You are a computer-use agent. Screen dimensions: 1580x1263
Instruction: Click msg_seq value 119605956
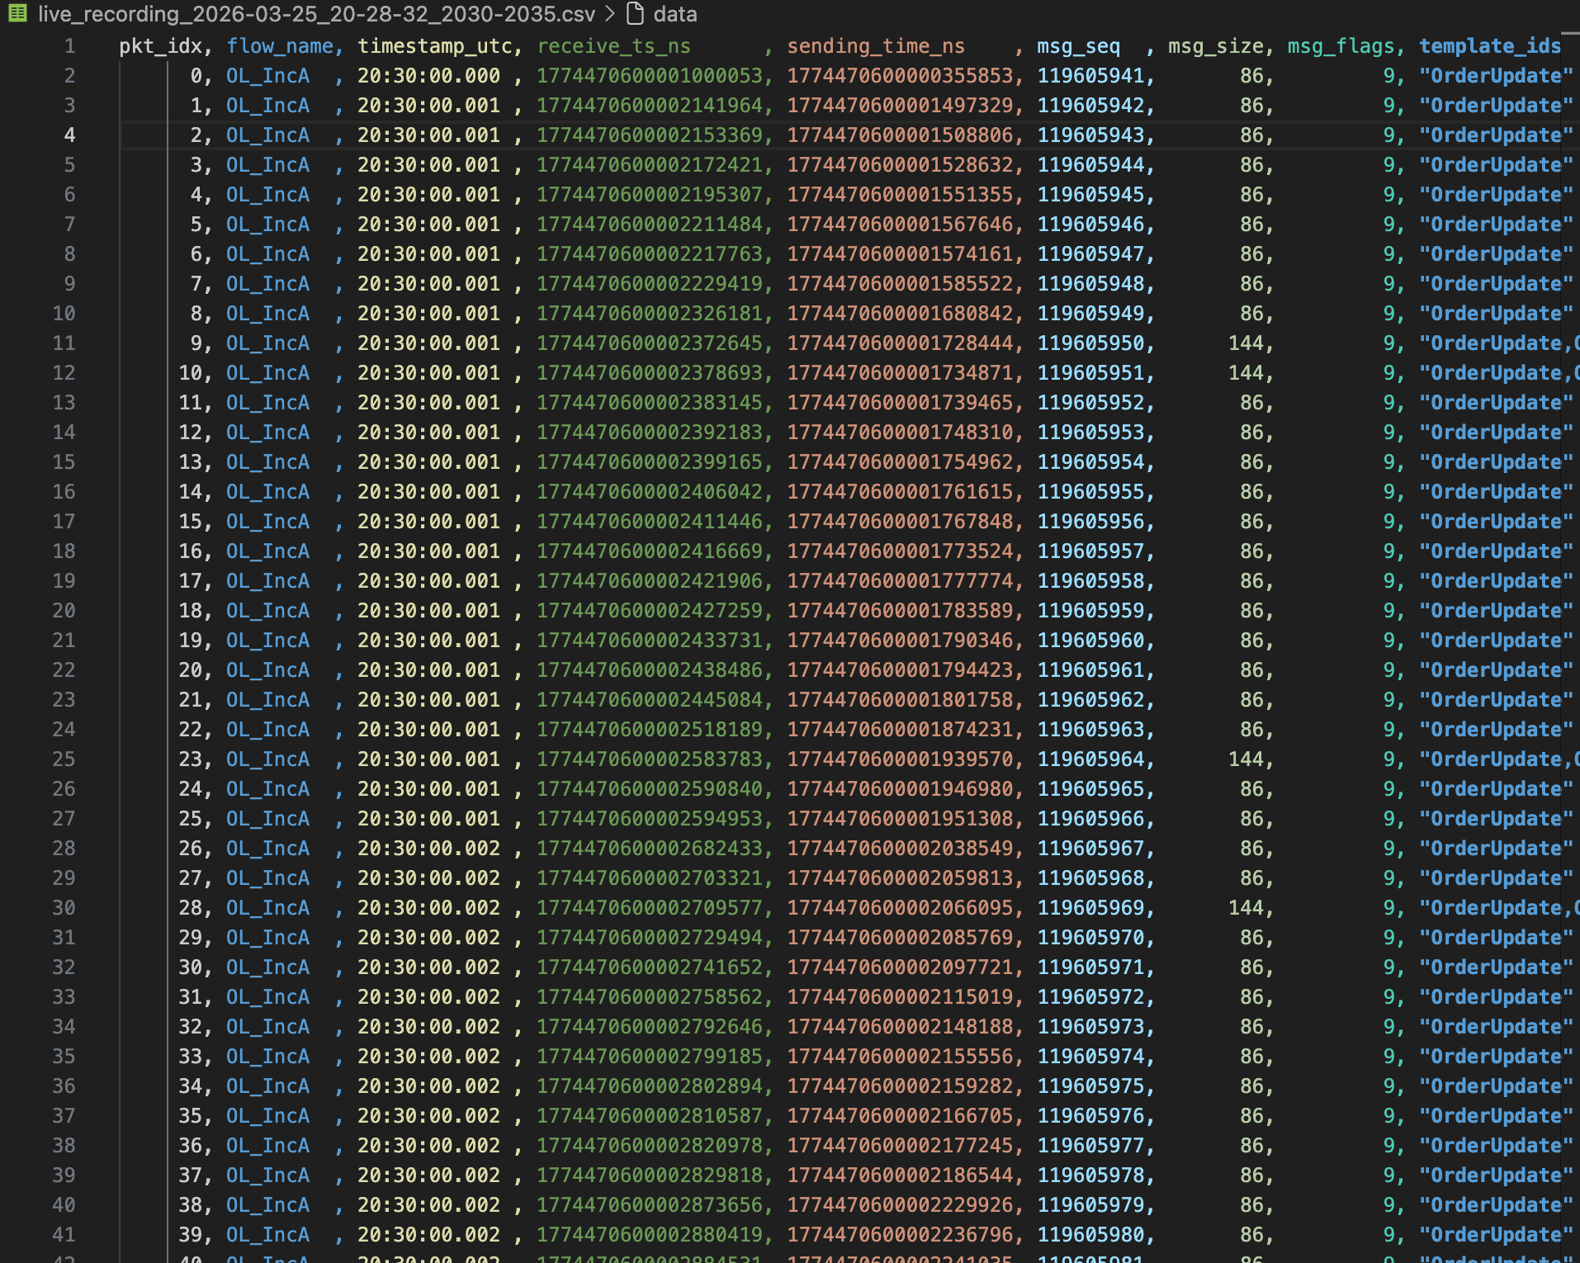pos(1091,522)
